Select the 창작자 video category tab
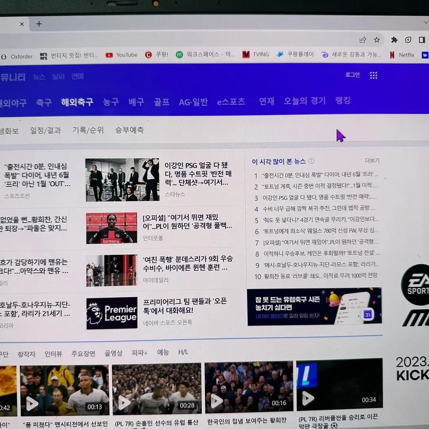This screenshot has width=429, height=429. (26, 354)
